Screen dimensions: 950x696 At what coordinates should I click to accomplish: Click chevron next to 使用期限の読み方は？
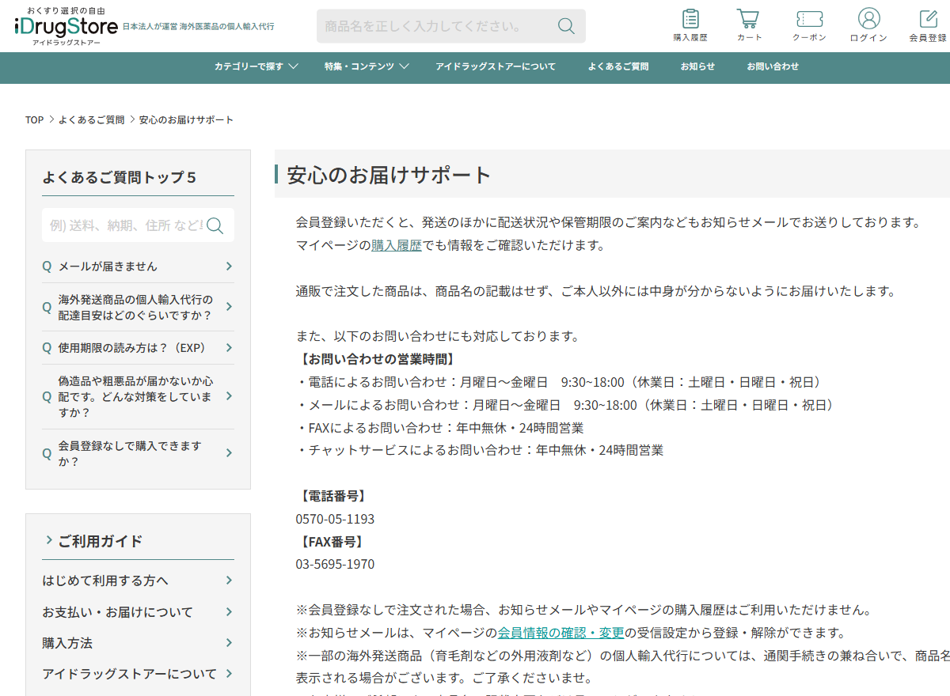click(229, 348)
